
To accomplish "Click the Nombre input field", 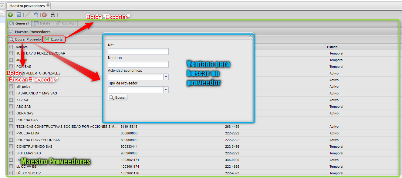I will [138, 64].
